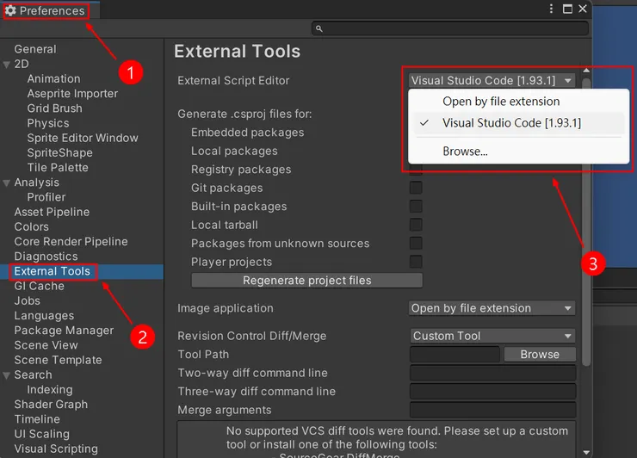Open the Revision Control Diff/Merge dropdown

pyautogui.click(x=492, y=336)
